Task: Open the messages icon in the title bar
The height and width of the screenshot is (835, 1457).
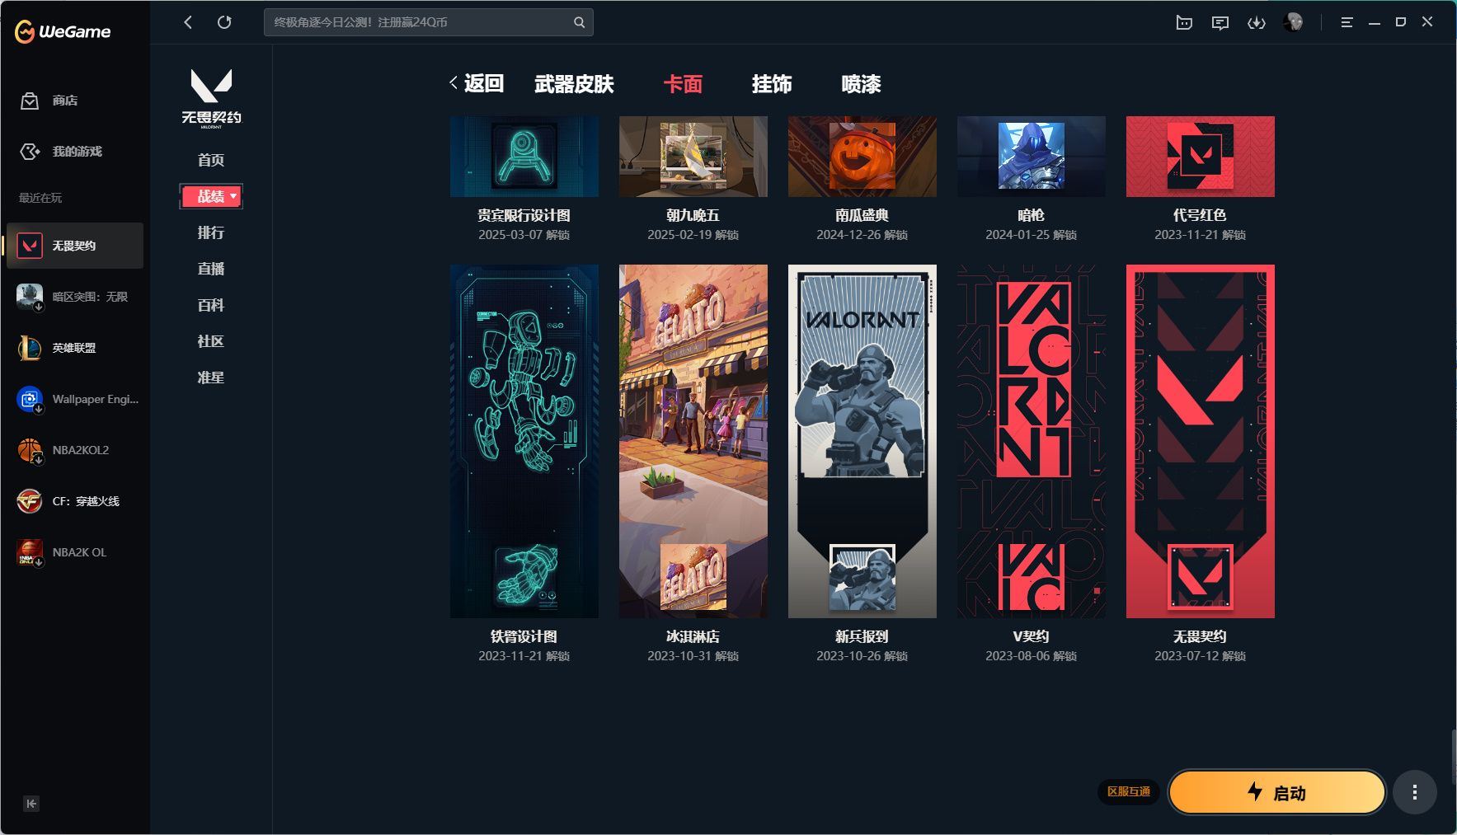Action: pos(1220,22)
